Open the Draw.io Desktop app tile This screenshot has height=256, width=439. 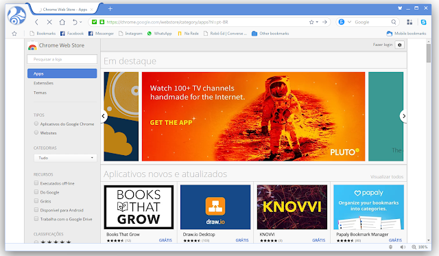coord(215,213)
